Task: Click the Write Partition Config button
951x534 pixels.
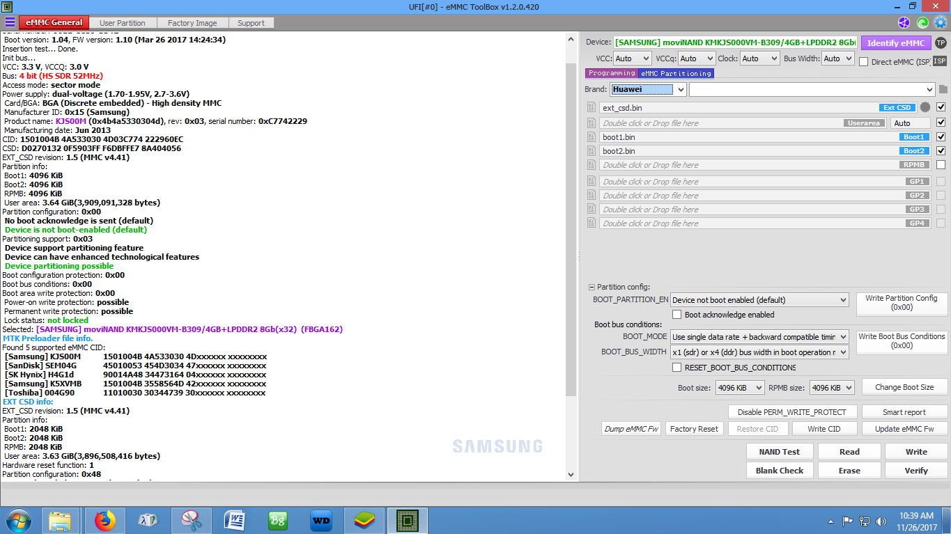Action: point(902,303)
